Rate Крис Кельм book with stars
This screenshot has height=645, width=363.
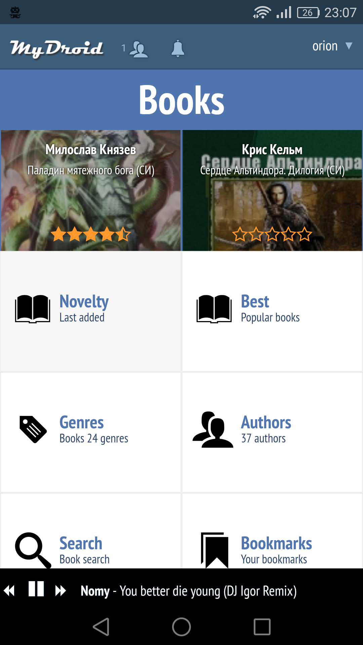click(x=272, y=234)
